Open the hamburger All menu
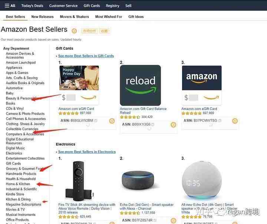 tap(10, 6)
